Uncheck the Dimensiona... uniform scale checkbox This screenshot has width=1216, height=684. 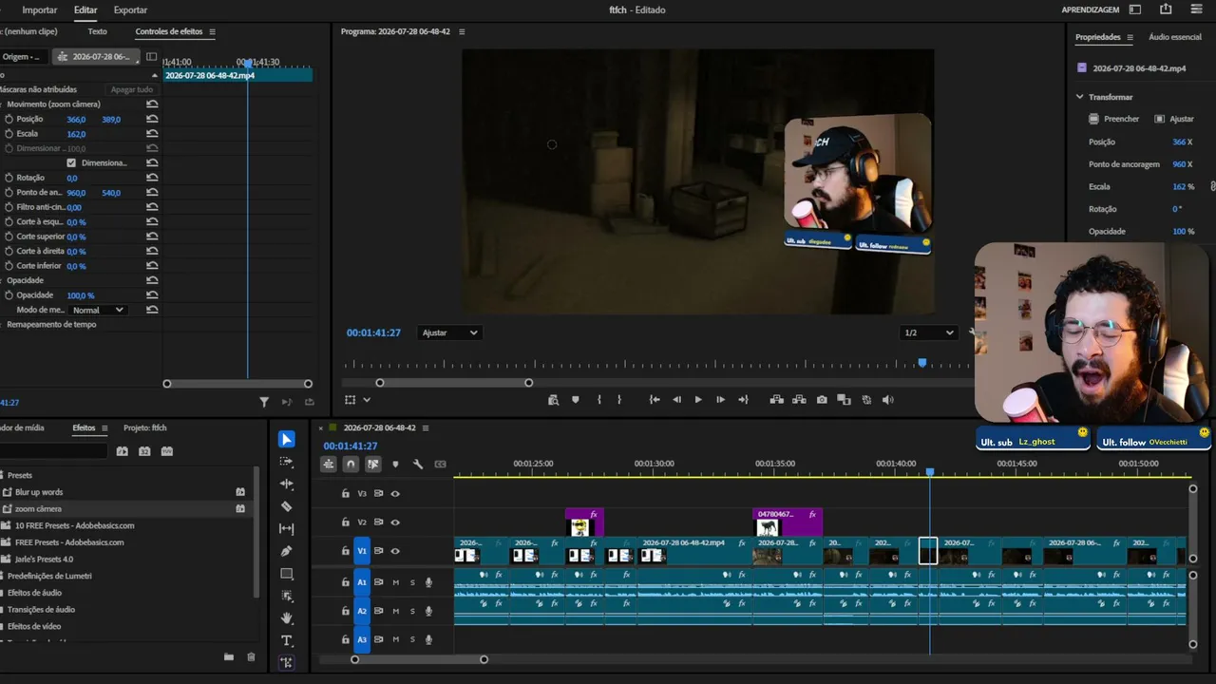tap(71, 162)
